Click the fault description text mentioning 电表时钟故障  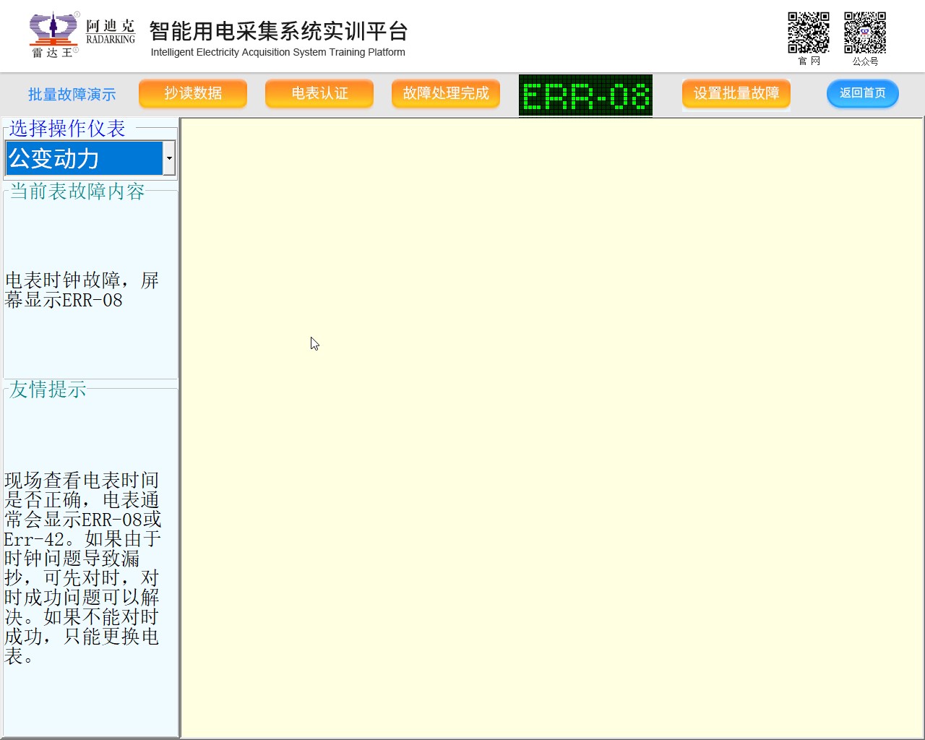81,290
